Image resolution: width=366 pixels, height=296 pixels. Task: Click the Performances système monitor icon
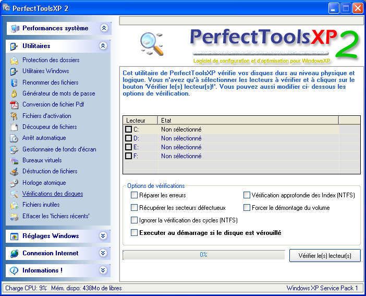click(x=15, y=29)
